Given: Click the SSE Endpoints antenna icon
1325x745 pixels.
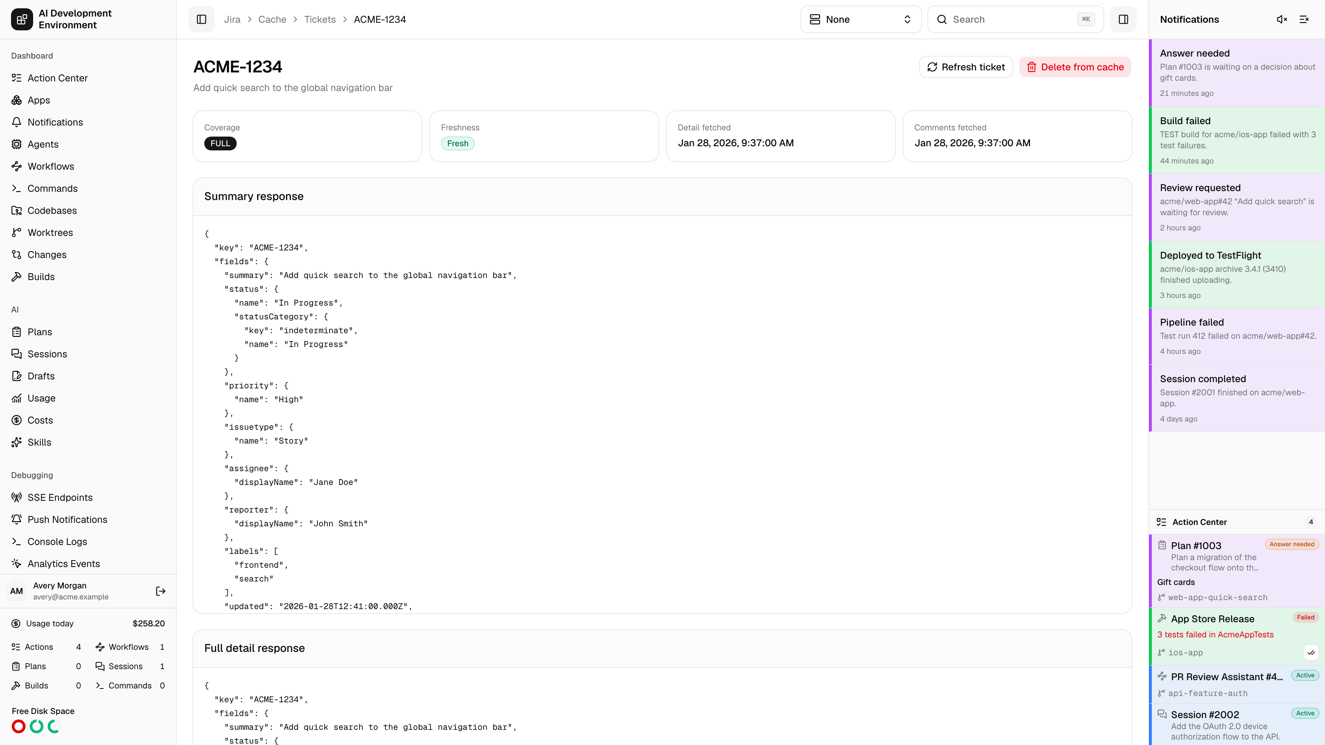Looking at the screenshot, I should click(17, 498).
